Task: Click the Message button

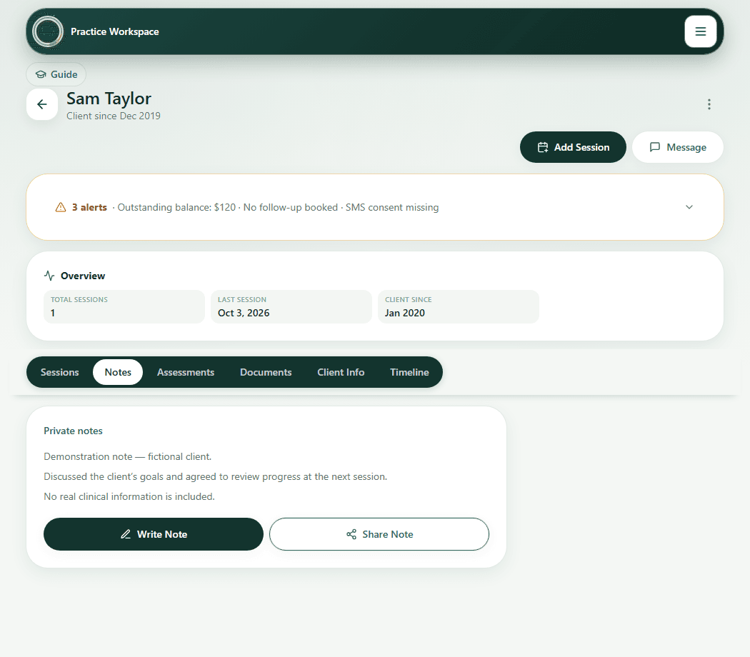Action: point(678,147)
